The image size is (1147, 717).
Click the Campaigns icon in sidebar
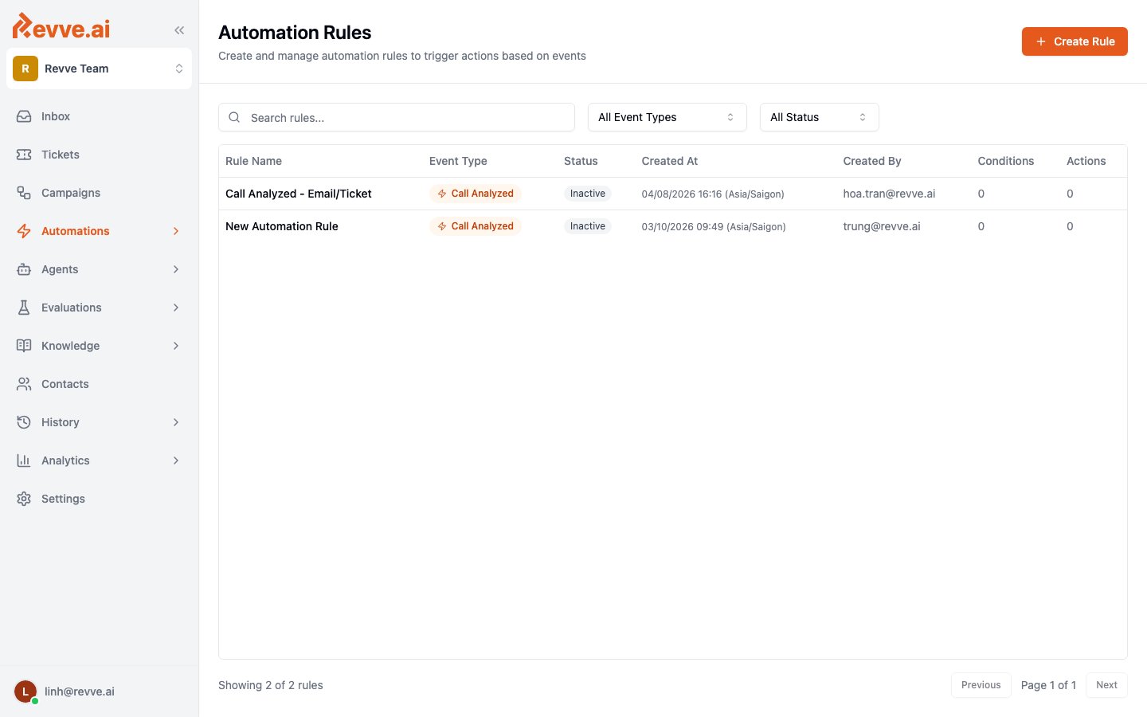pyautogui.click(x=24, y=193)
